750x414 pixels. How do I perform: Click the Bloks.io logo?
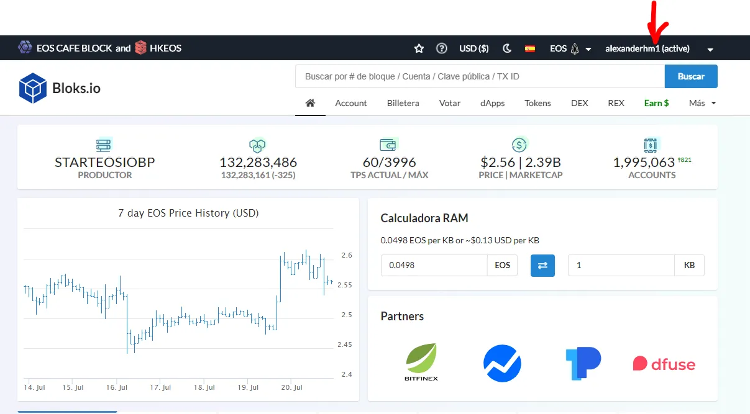pos(60,88)
